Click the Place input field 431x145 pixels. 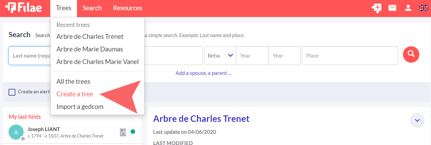[x=350, y=55]
